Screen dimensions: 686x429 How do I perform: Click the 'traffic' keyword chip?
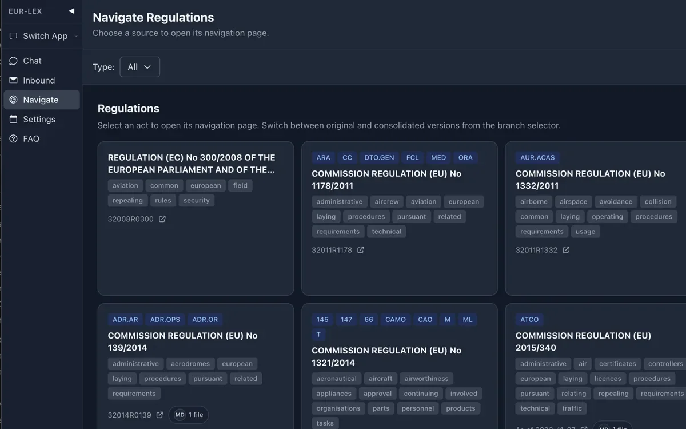point(572,408)
